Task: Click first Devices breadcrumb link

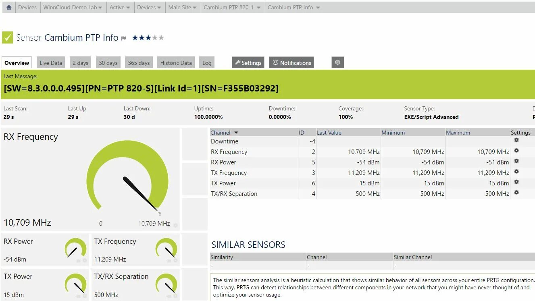Action: coord(27,7)
